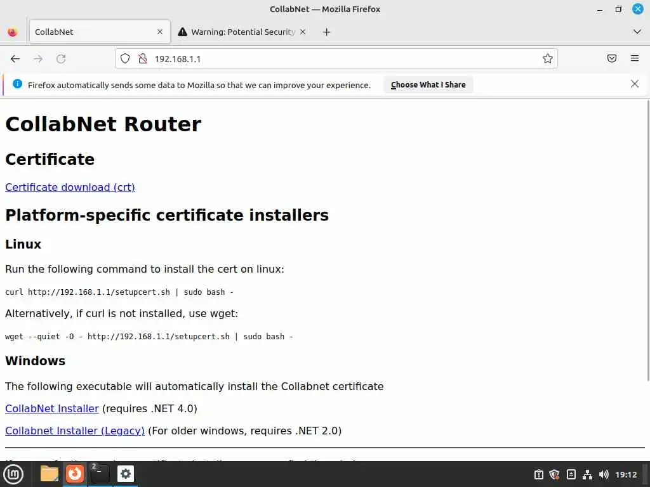Open the terminal from the taskbar
This screenshot has height=487, width=650.
click(x=100, y=474)
